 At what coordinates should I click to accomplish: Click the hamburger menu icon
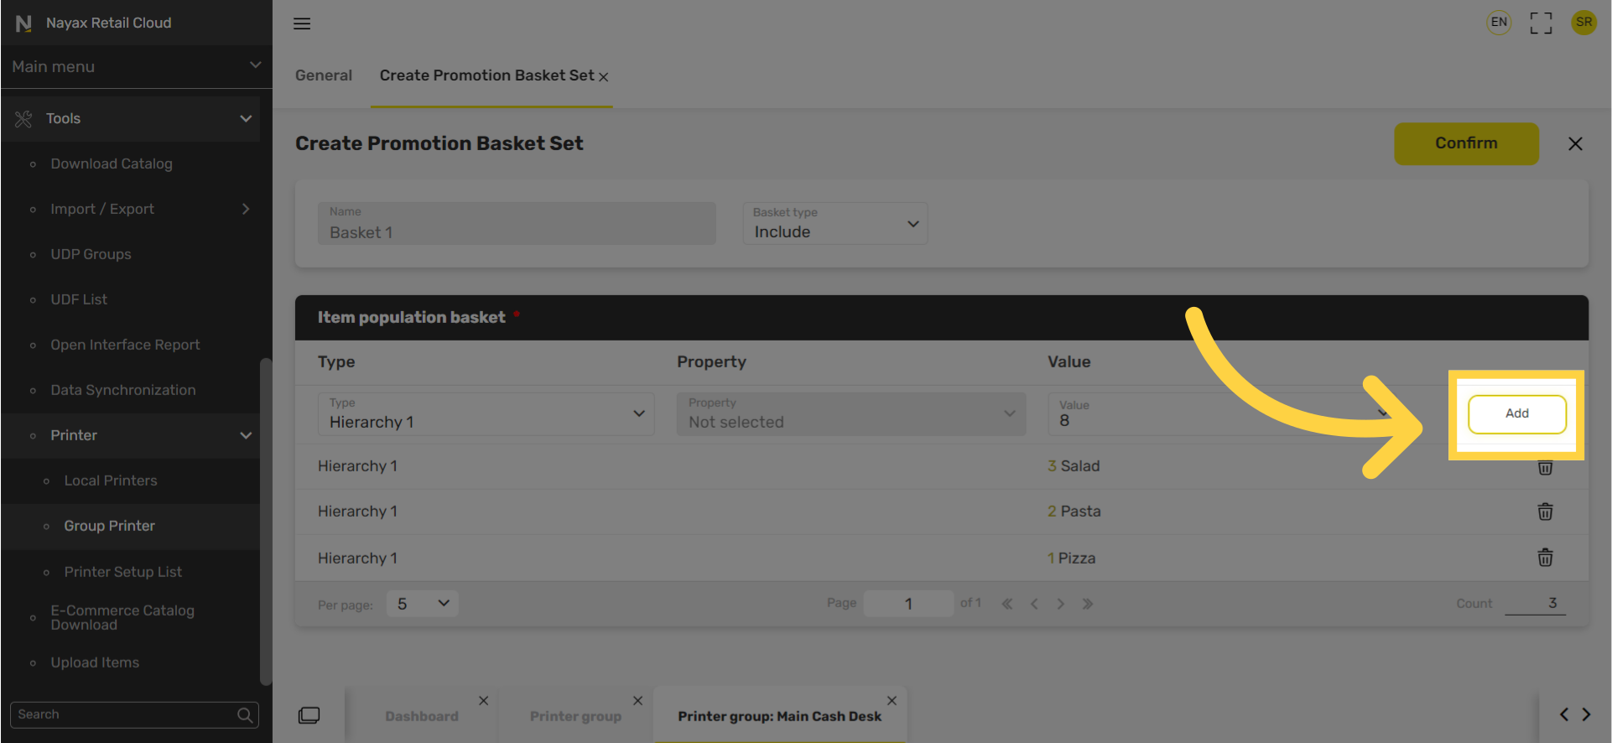click(302, 23)
